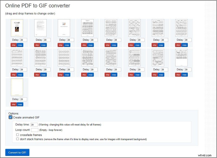This screenshot has width=217, height=158.
Task: Copy the first frame
Action: 20,45
